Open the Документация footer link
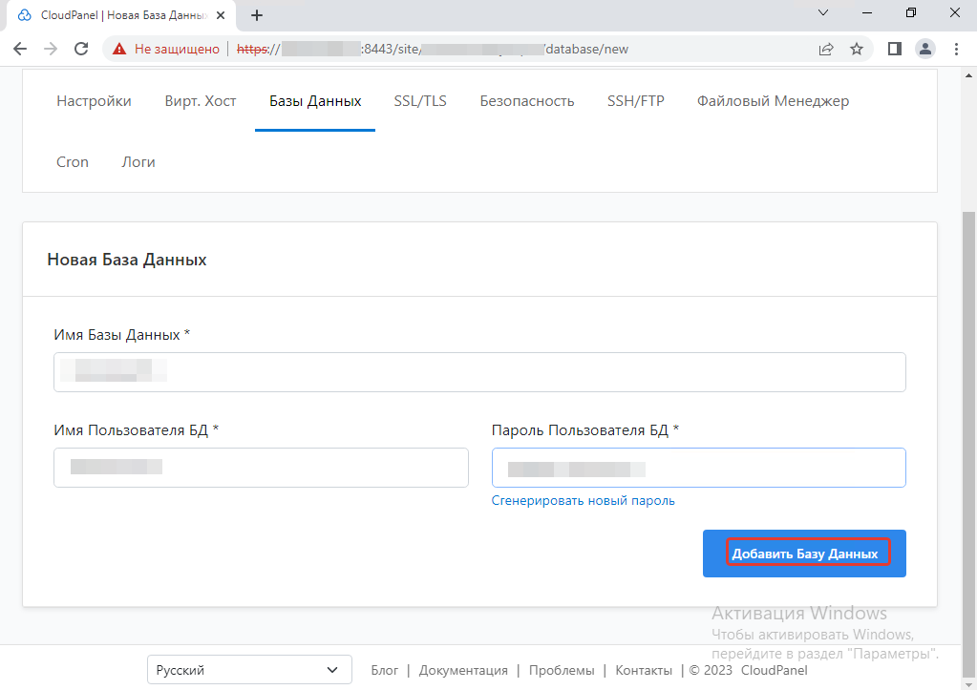The image size is (977, 690). click(x=463, y=670)
